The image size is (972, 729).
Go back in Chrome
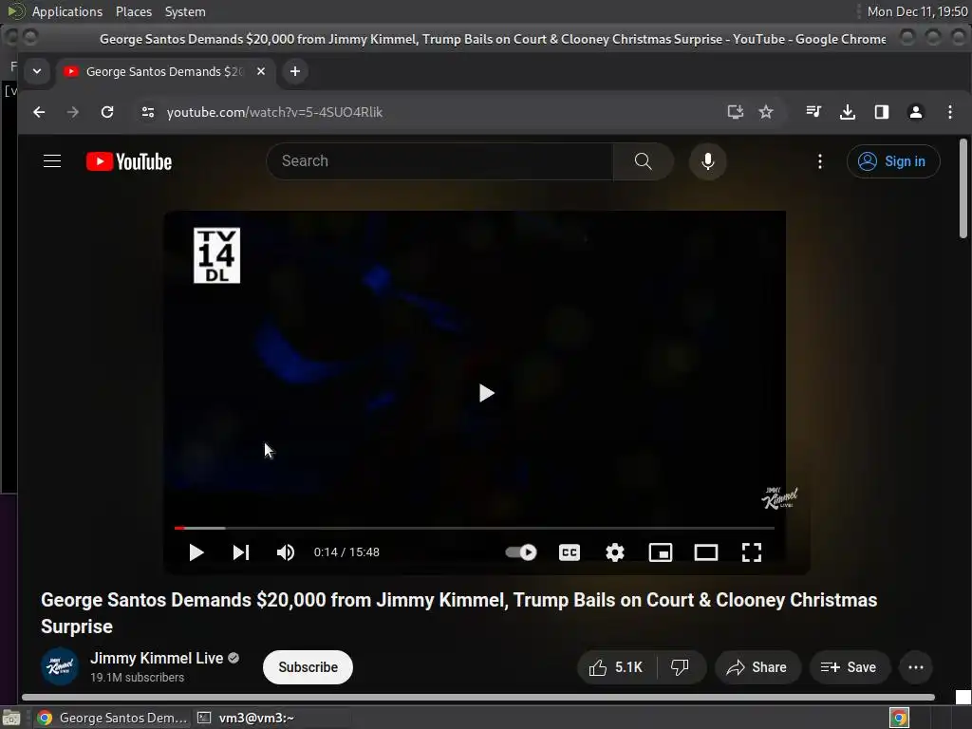pyautogui.click(x=39, y=112)
